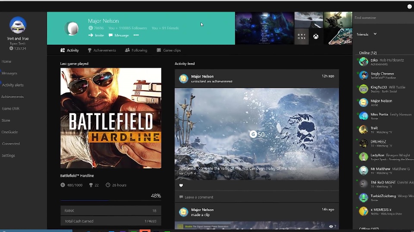Click the Message speech bubble icon
This screenshot has height=232, width=414.
[x=111, y=35]
